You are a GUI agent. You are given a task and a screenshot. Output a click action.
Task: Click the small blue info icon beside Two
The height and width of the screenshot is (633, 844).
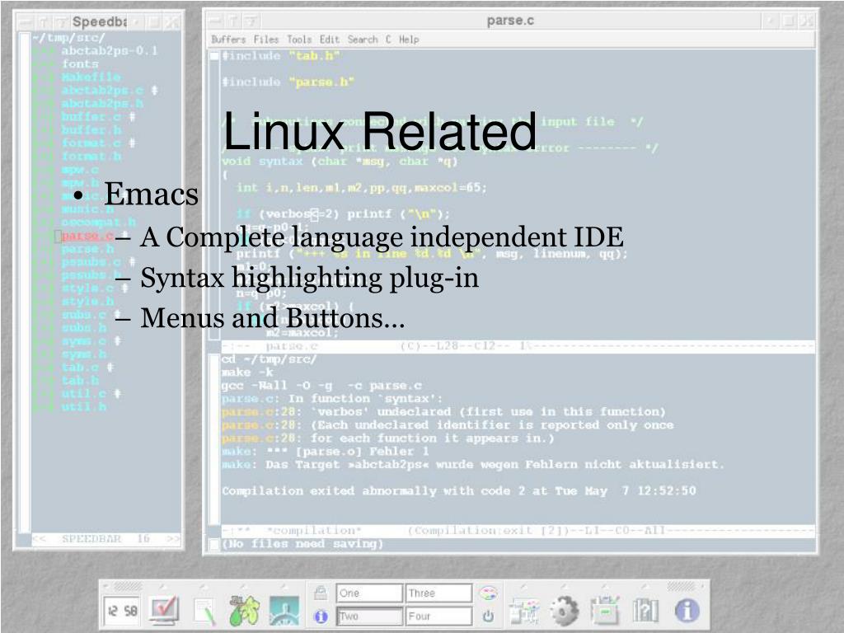tap(321, 617)
